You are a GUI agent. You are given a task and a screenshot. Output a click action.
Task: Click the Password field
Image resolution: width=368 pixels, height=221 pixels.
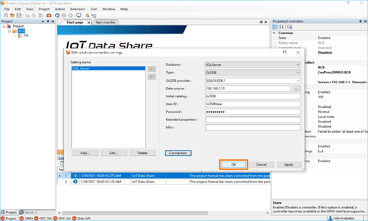click(x=253, y=112)
